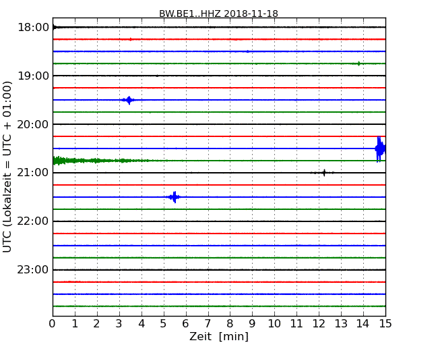This screenshot has height=351, width=438.
Task: Click the small green spike on 18:45 trace
Action: tap(358, 63)
